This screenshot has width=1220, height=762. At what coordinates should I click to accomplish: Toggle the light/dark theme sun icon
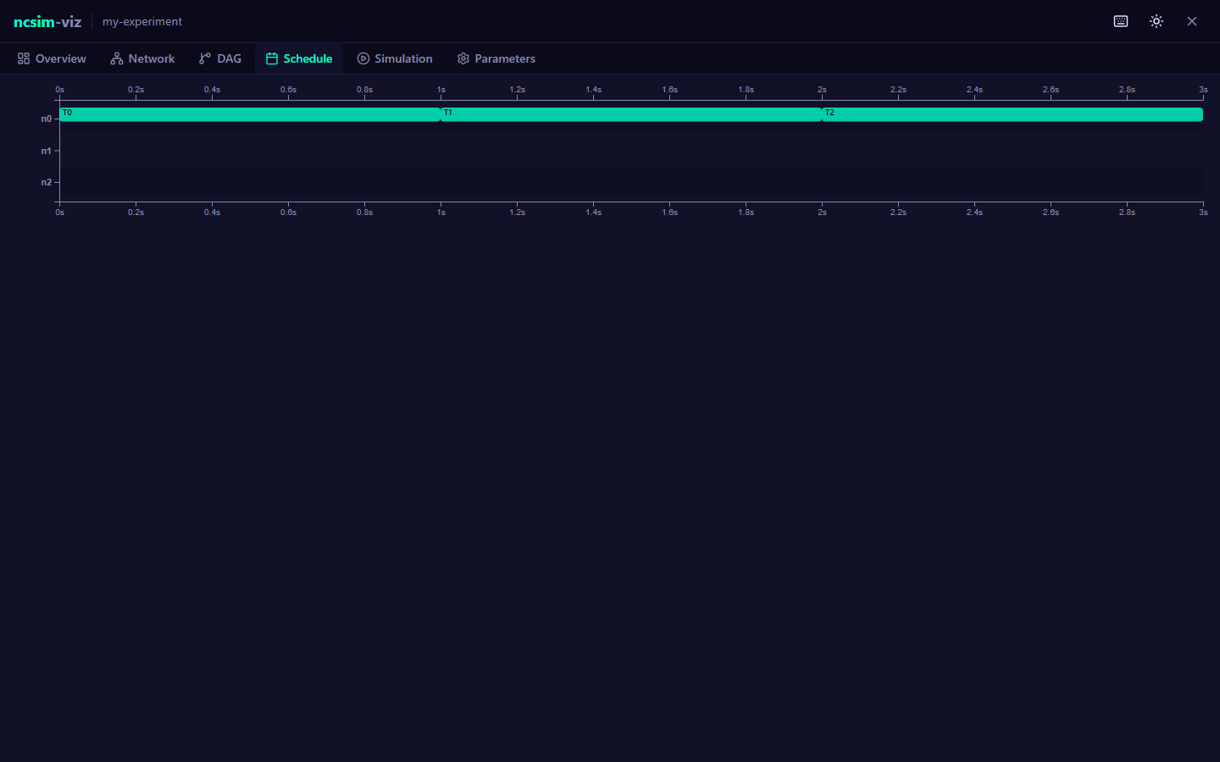pos(1156,21)
